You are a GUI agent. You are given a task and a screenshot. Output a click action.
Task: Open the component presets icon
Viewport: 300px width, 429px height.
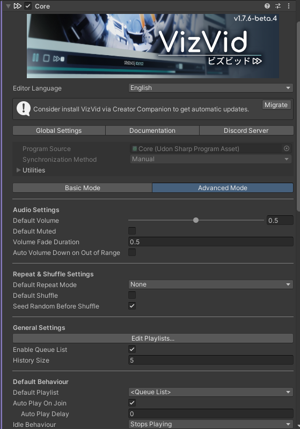coord(278,6)
